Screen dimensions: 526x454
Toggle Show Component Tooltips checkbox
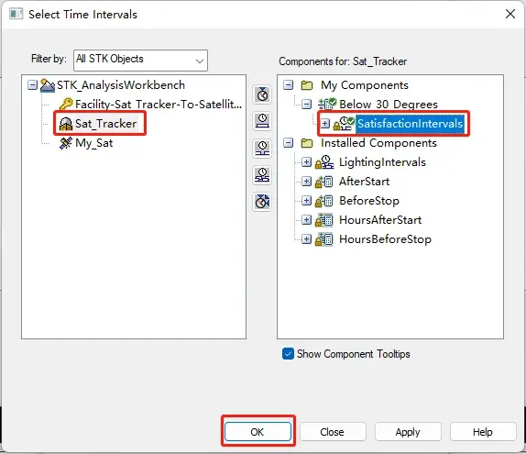pyautogui.click(x=288, y=354)
